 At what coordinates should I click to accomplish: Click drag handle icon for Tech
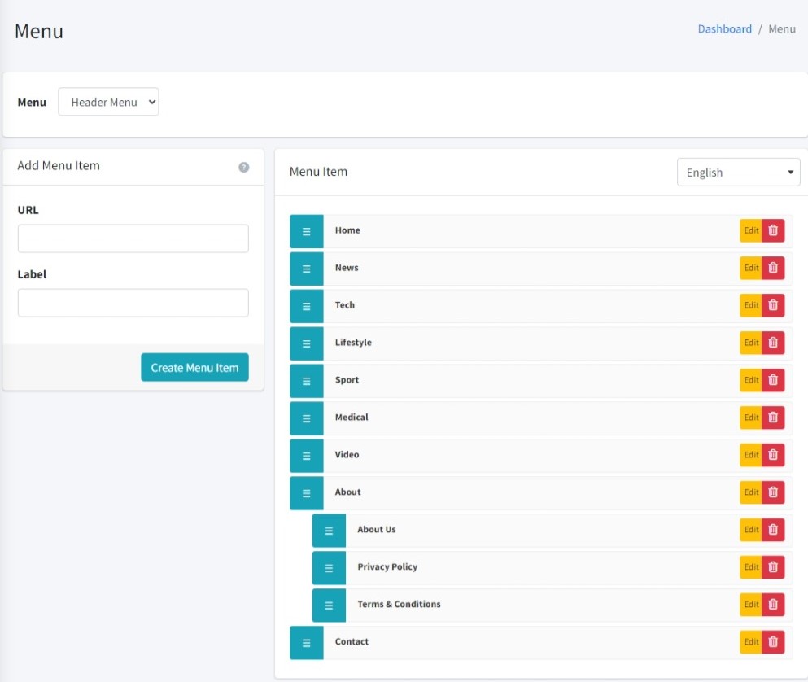click(x=307, y=306)
